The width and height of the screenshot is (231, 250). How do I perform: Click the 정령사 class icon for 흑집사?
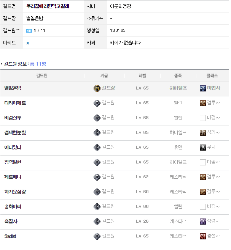(203, 221)
